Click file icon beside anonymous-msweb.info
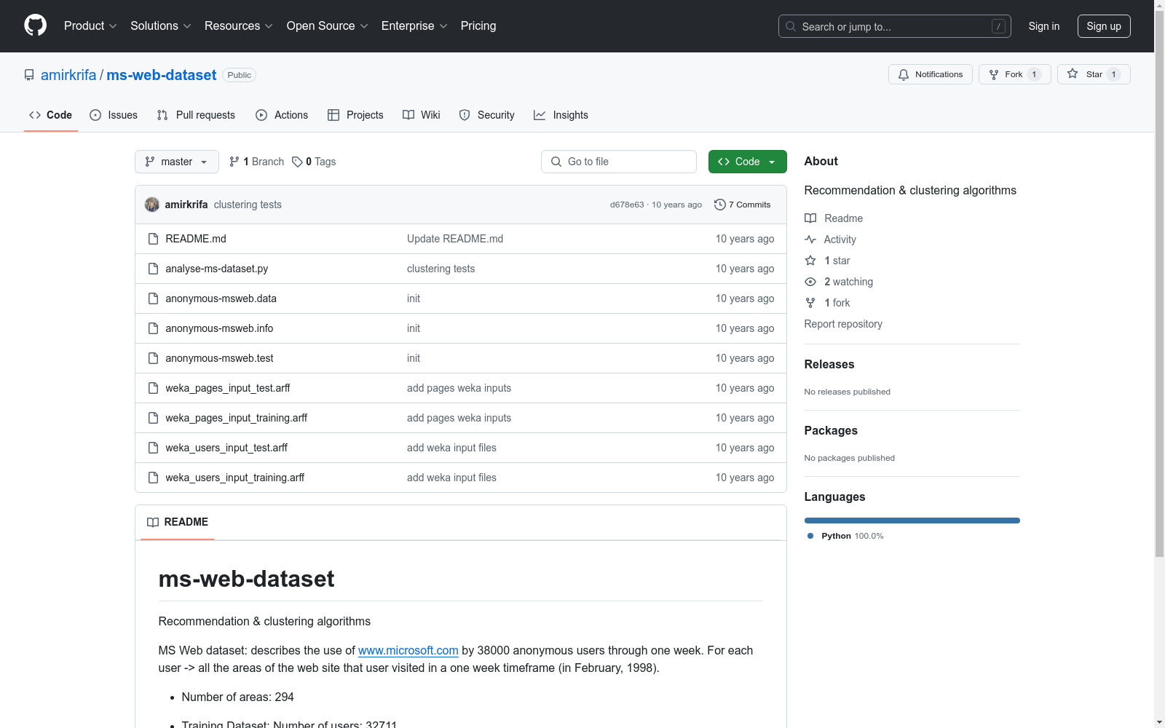Image resolution: width=1165 pixels, height=728 pixels. pos(153,328)
